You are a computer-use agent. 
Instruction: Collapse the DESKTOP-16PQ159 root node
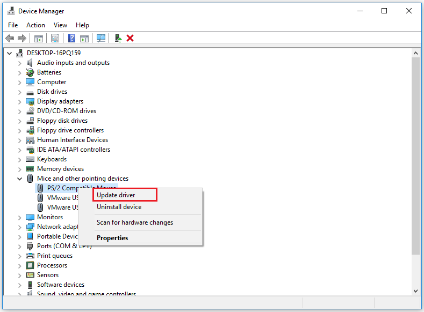[x=10, y=54]
